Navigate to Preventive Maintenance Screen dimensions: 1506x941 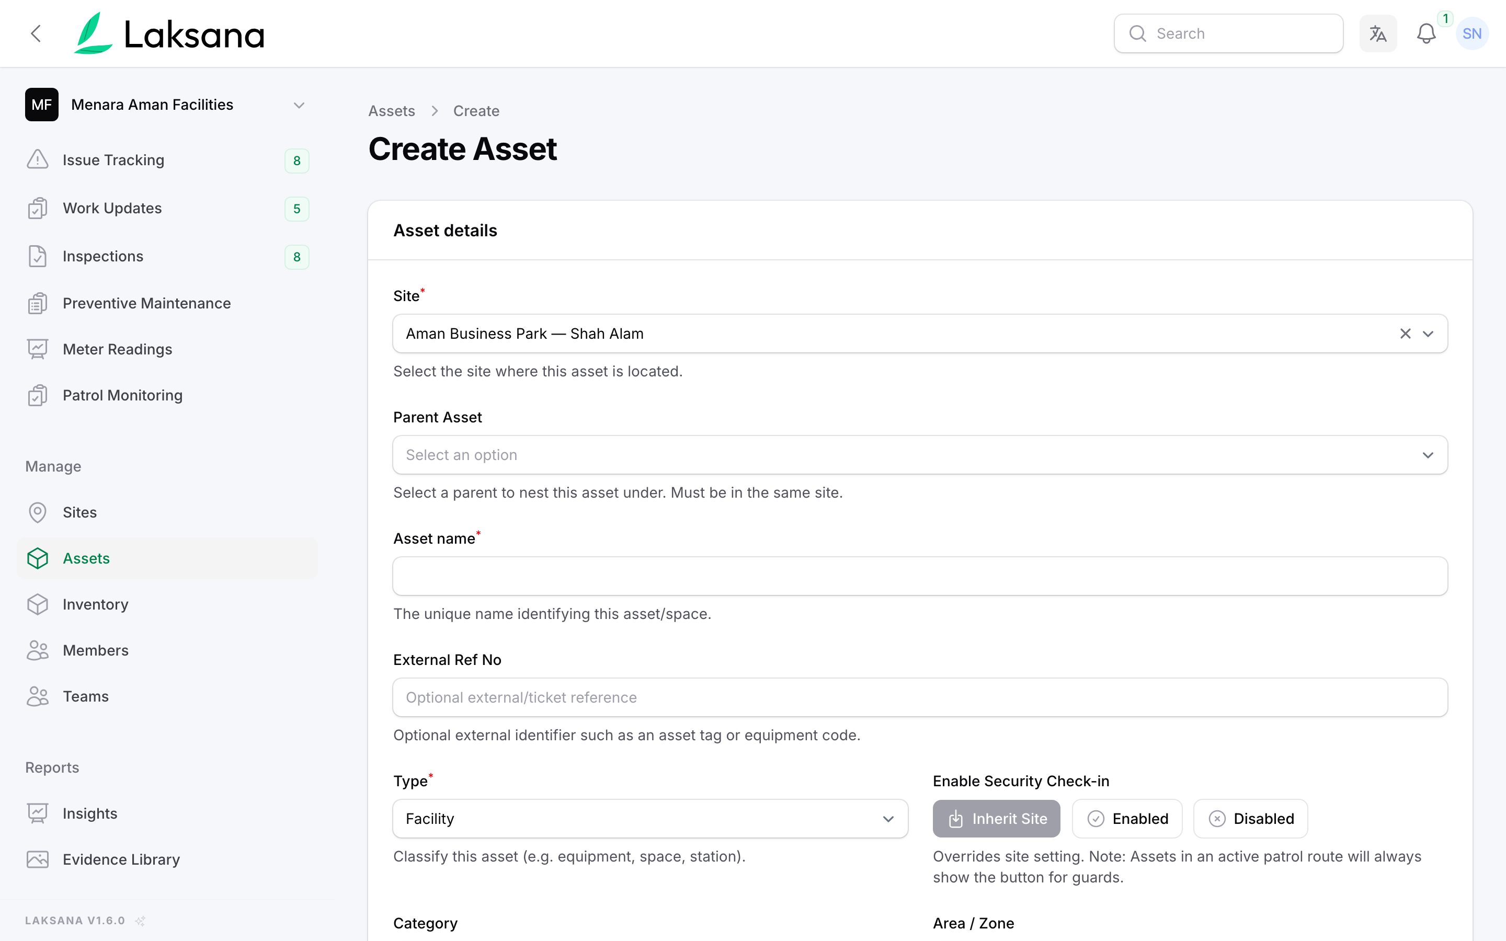tap(167, 303)
